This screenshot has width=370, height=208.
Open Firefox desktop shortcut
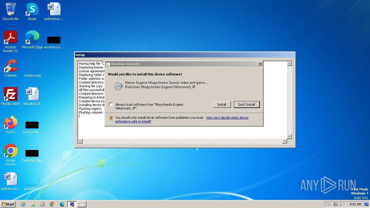coord(10,125)
